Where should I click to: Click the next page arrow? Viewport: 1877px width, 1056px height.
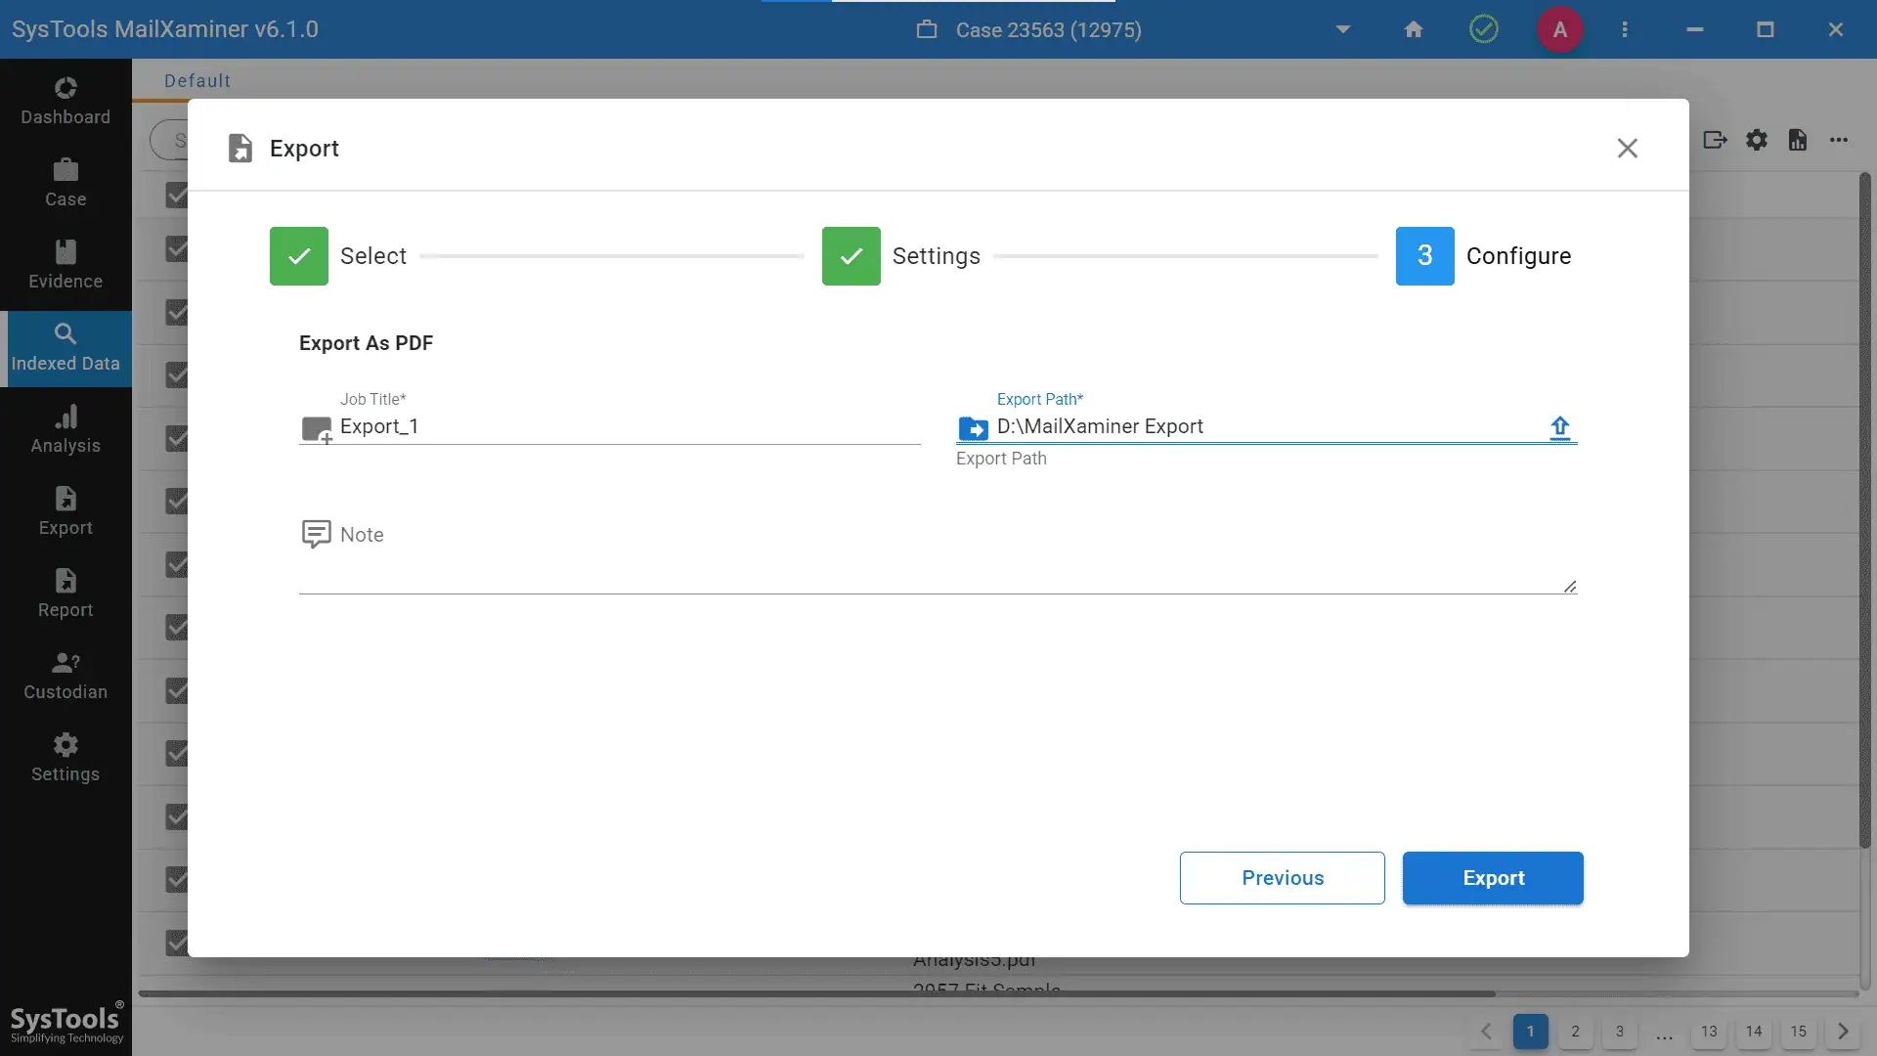pyautogui.click(x=1843, y=1032)
